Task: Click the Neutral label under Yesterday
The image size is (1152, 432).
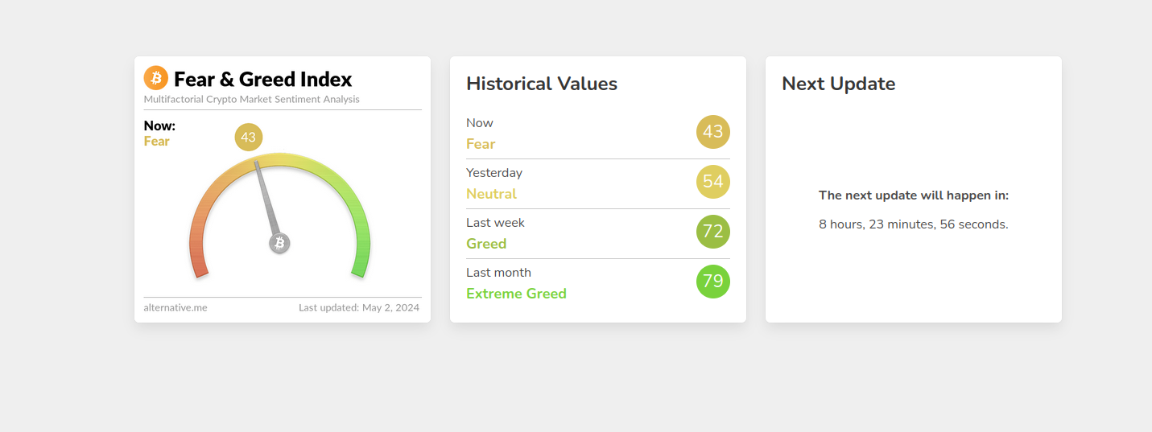Action: [x=491, y=194]
